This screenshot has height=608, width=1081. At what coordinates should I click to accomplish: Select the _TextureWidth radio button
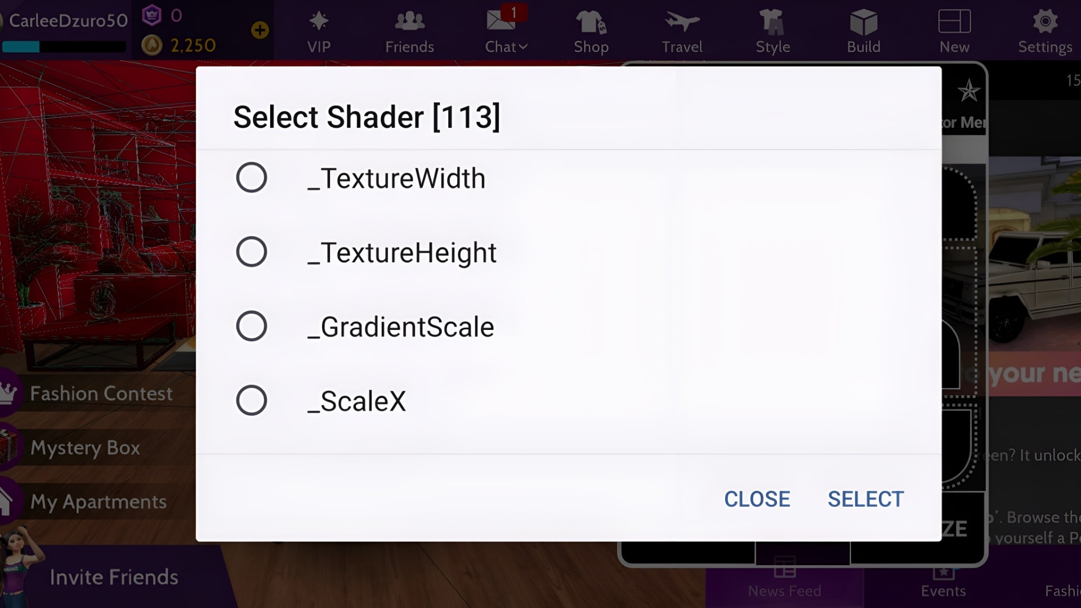[252, 178]
